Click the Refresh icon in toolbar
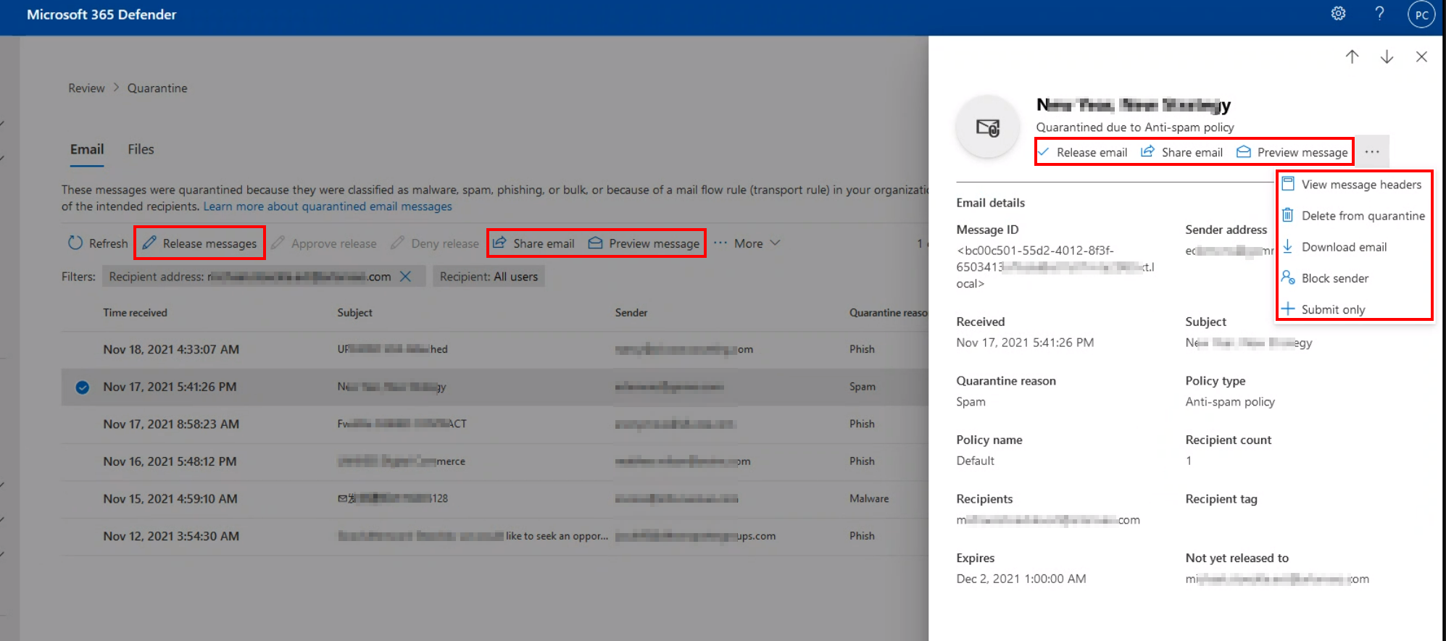Viewport: 1446px width, 641px height. click(x=75, y=243)
